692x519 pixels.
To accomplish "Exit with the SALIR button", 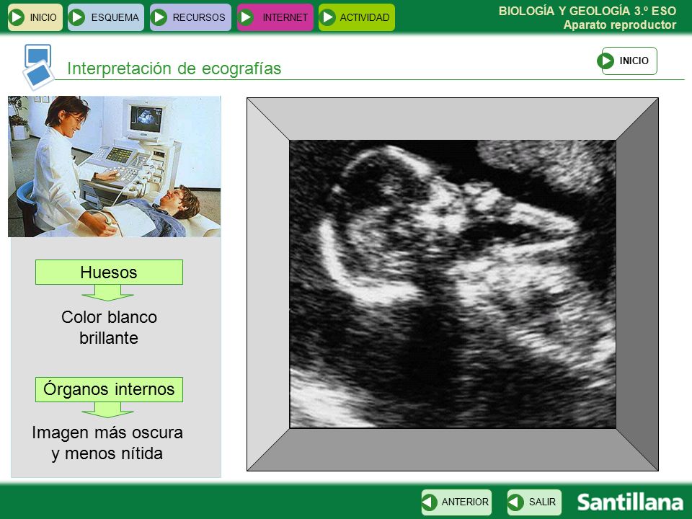I will point(534,502).
